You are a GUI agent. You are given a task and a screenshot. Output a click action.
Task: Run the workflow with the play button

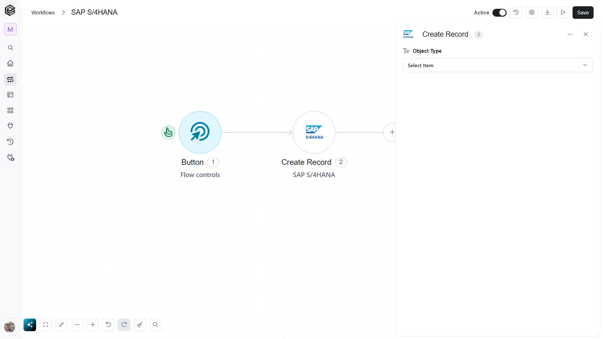click(x=563, y=13)
